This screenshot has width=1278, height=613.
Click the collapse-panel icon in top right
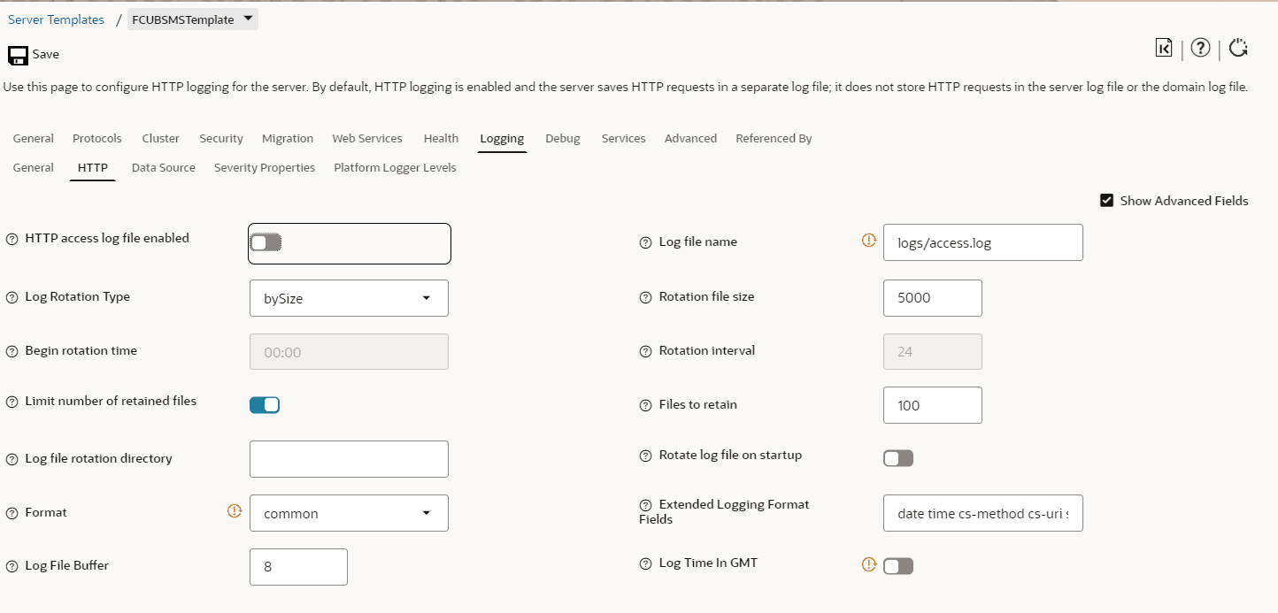click(1164, 49)
